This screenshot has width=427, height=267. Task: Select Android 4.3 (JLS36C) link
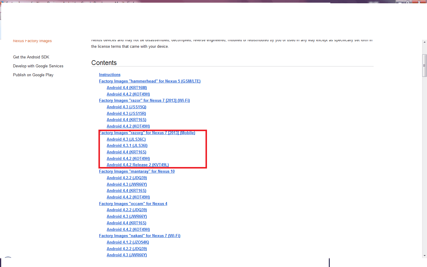[x=126, y=139]
